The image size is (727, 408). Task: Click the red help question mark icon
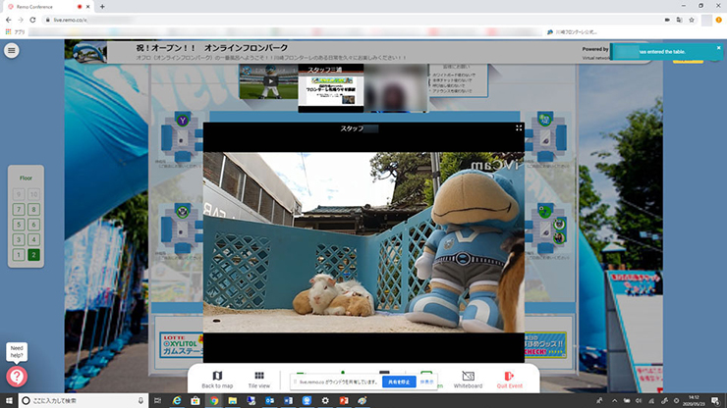pyautogui.click(x=17, y=377)
